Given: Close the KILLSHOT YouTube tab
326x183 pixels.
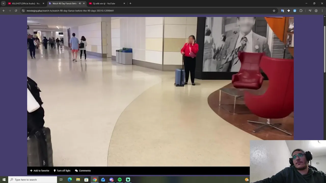Looking at the screenshot, I should coord(43,4).
